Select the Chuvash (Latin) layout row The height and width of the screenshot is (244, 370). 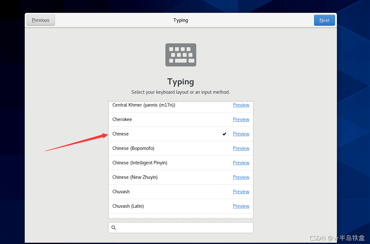point(181,206)
